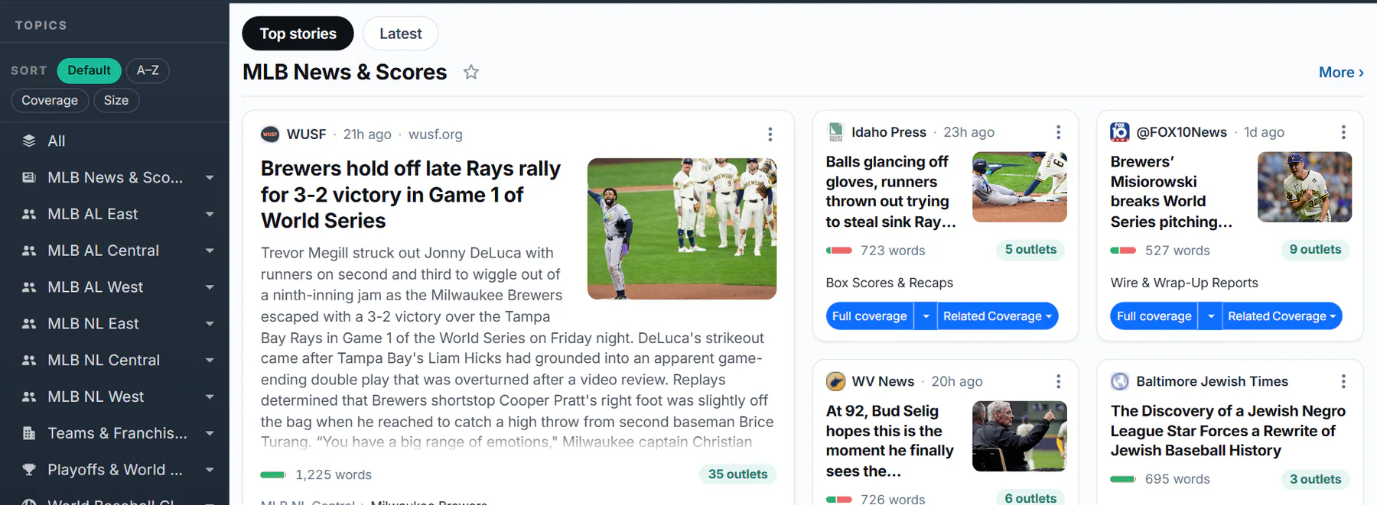
Task: Click bias bar next to 723 words
Action: point(839,251)
